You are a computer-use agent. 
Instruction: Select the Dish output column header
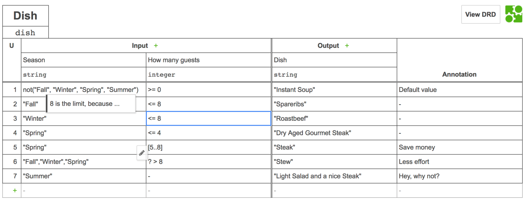pos(334,60)
